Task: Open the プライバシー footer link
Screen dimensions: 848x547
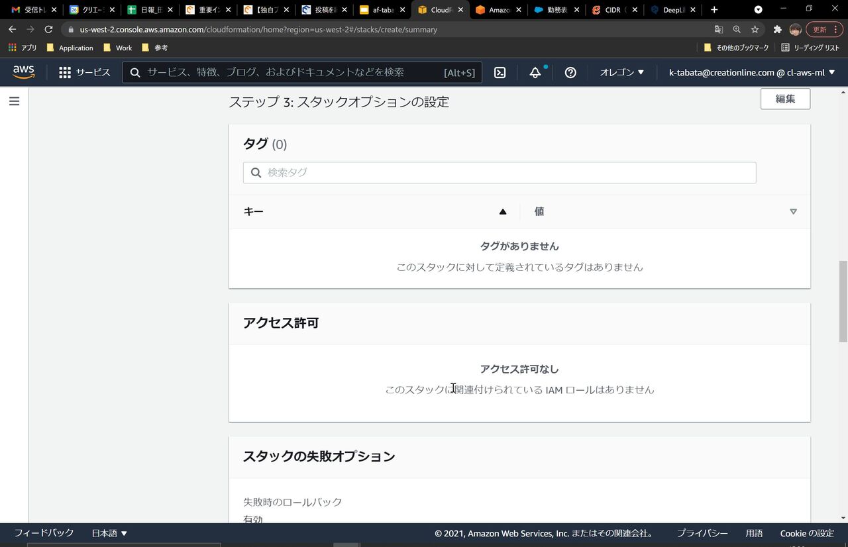Action: (702, 533)
